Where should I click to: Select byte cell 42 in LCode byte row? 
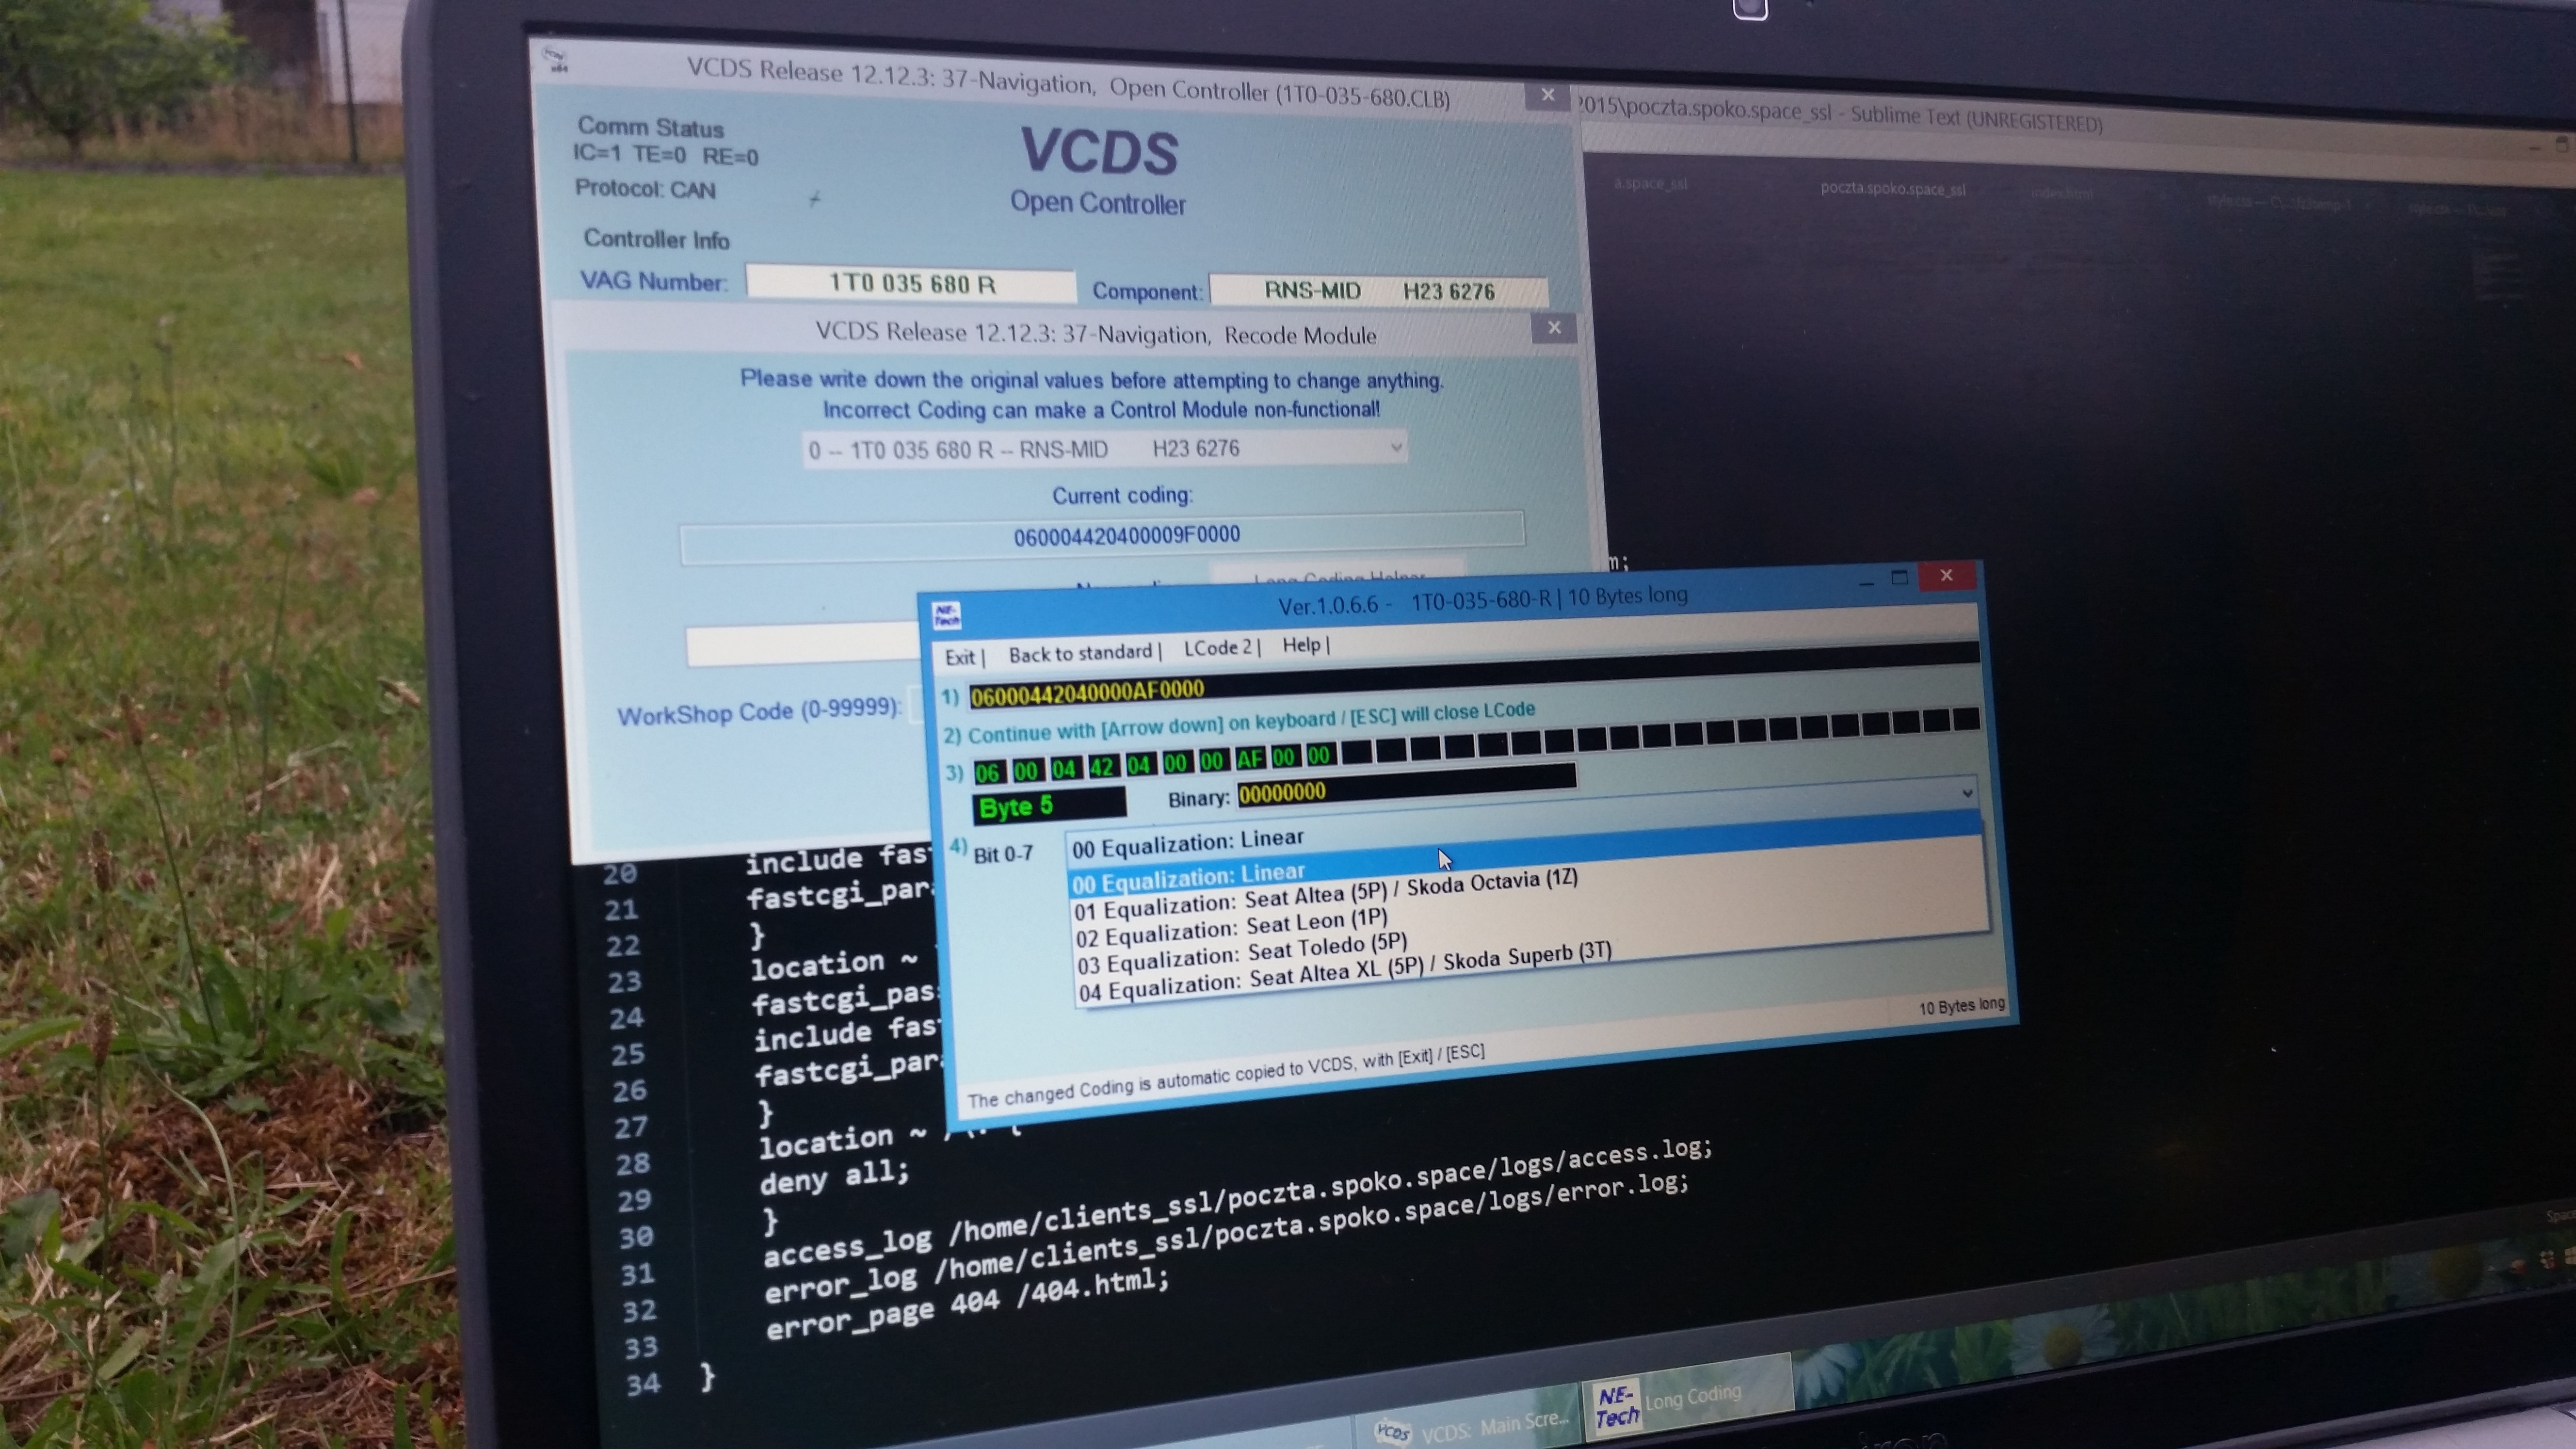pos(1101,767)
